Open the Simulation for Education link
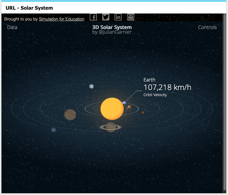This screenshot has height=195, width=228. [62, 19]
